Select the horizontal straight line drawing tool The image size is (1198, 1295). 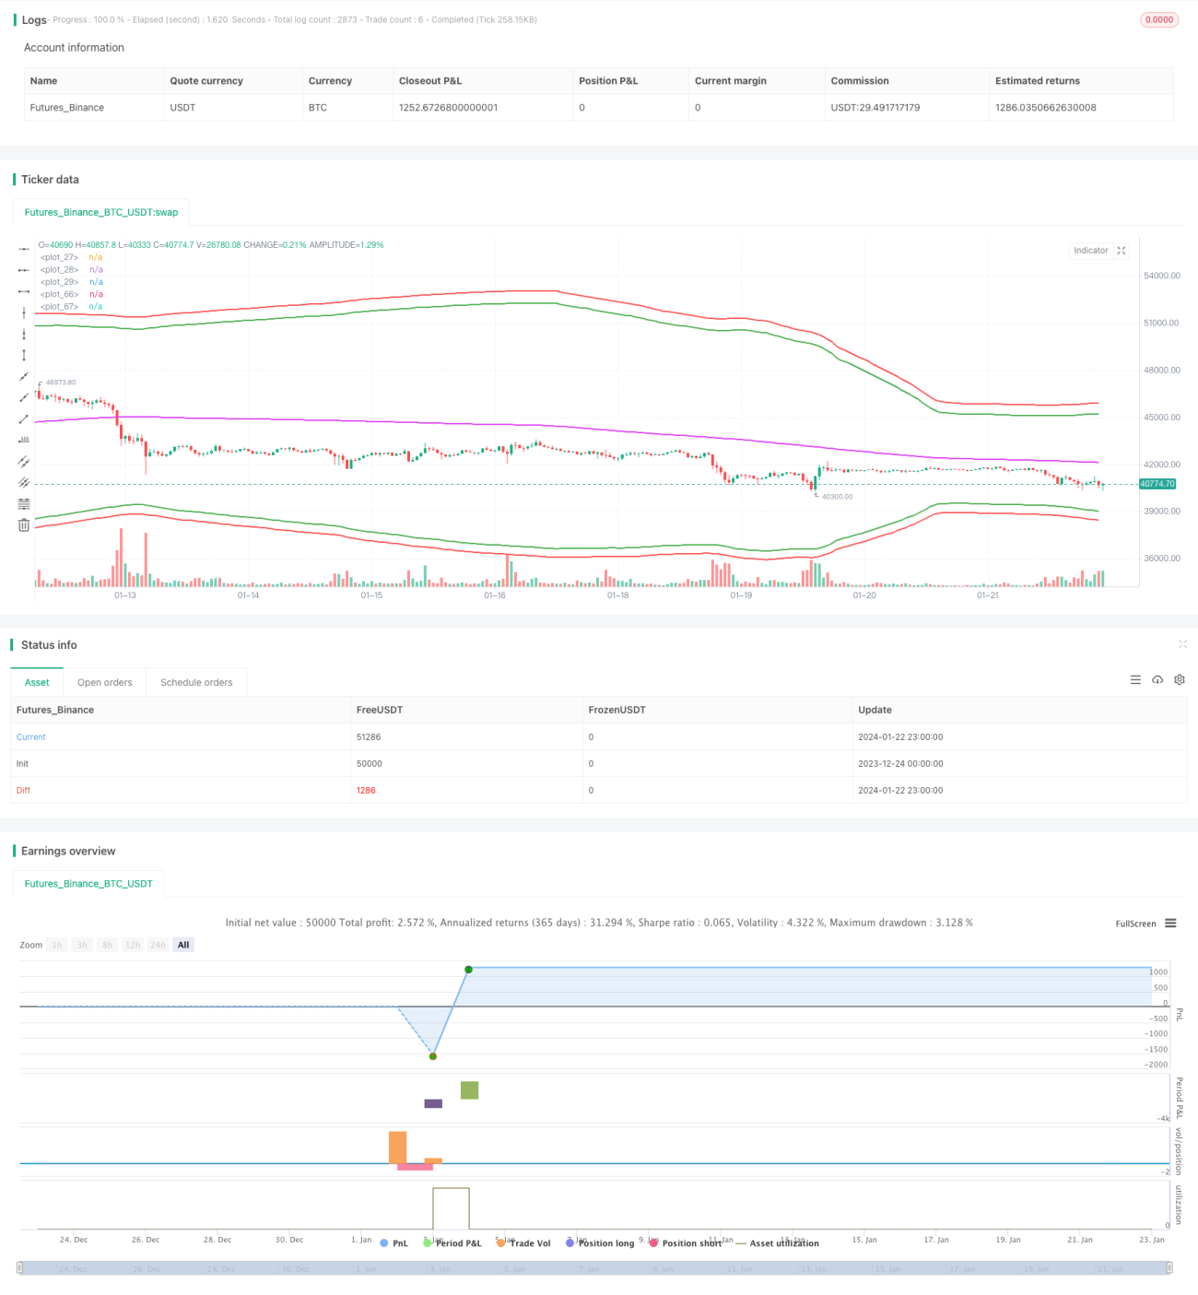coord(24,249)
